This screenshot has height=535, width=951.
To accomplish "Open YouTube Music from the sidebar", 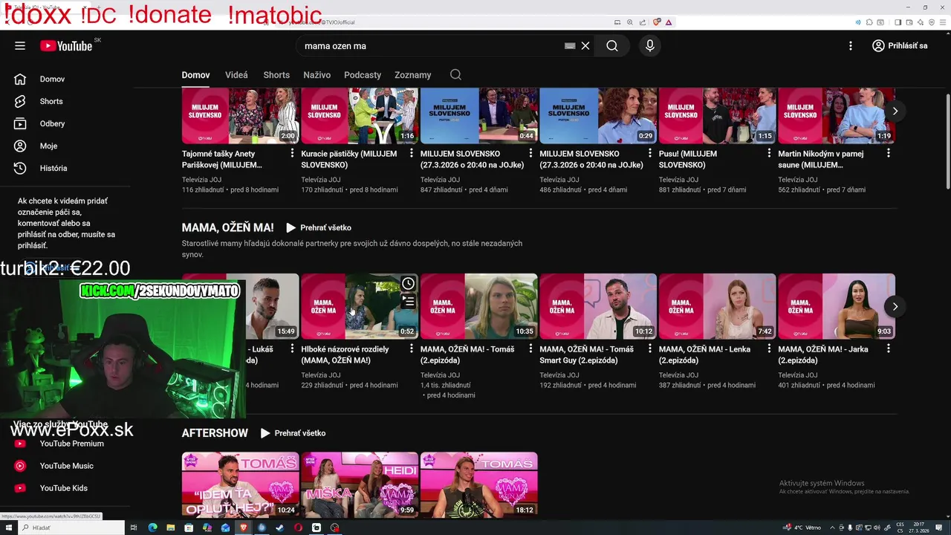I will coord(65,466).
